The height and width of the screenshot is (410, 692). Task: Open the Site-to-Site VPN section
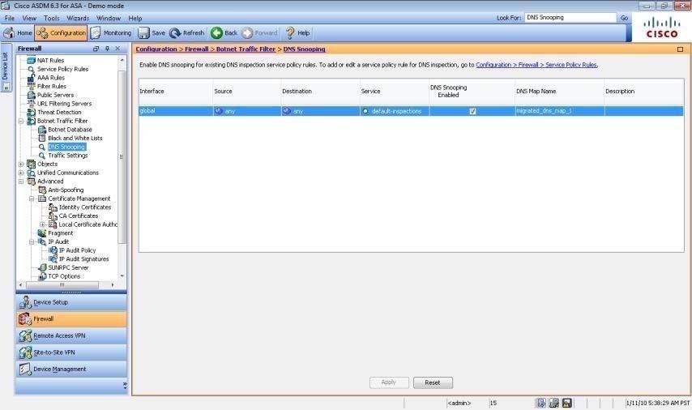pyautogui.click(x=71, y=352)
